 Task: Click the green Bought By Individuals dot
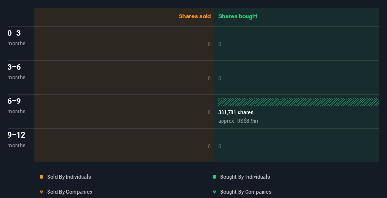214,177
